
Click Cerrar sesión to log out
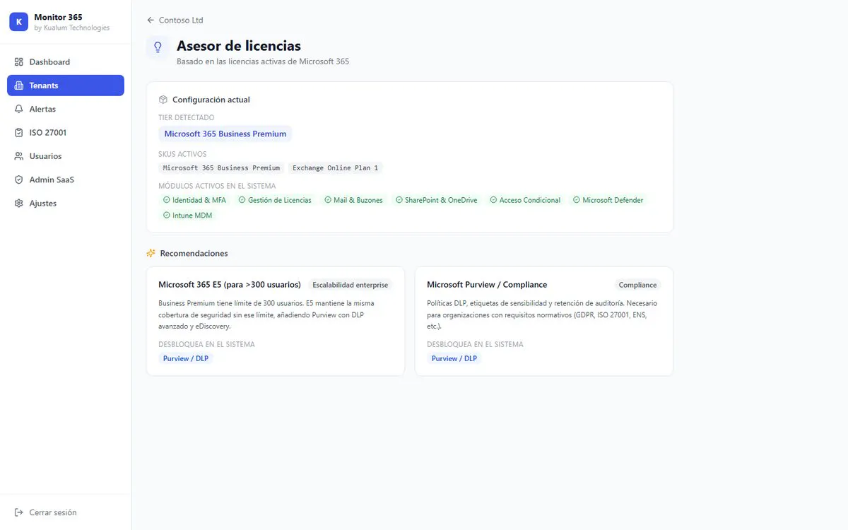point(66,512)
